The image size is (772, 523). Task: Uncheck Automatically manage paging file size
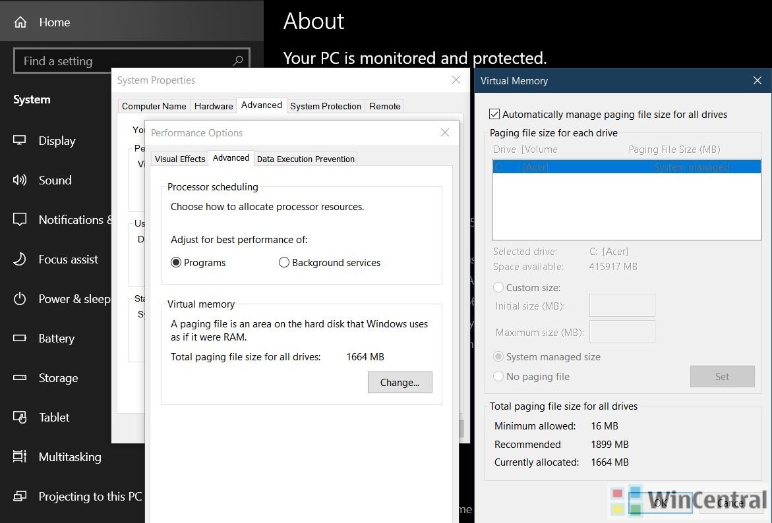(x=494, y=115)
